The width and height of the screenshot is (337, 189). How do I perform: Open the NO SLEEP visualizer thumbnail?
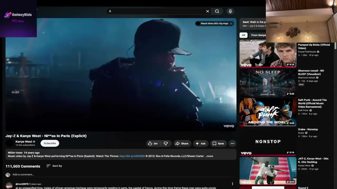point(268,83)
